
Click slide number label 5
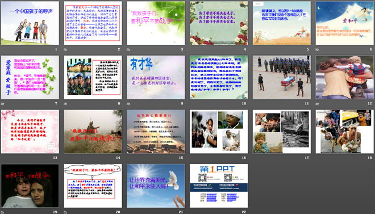click(x=308, y=49)
